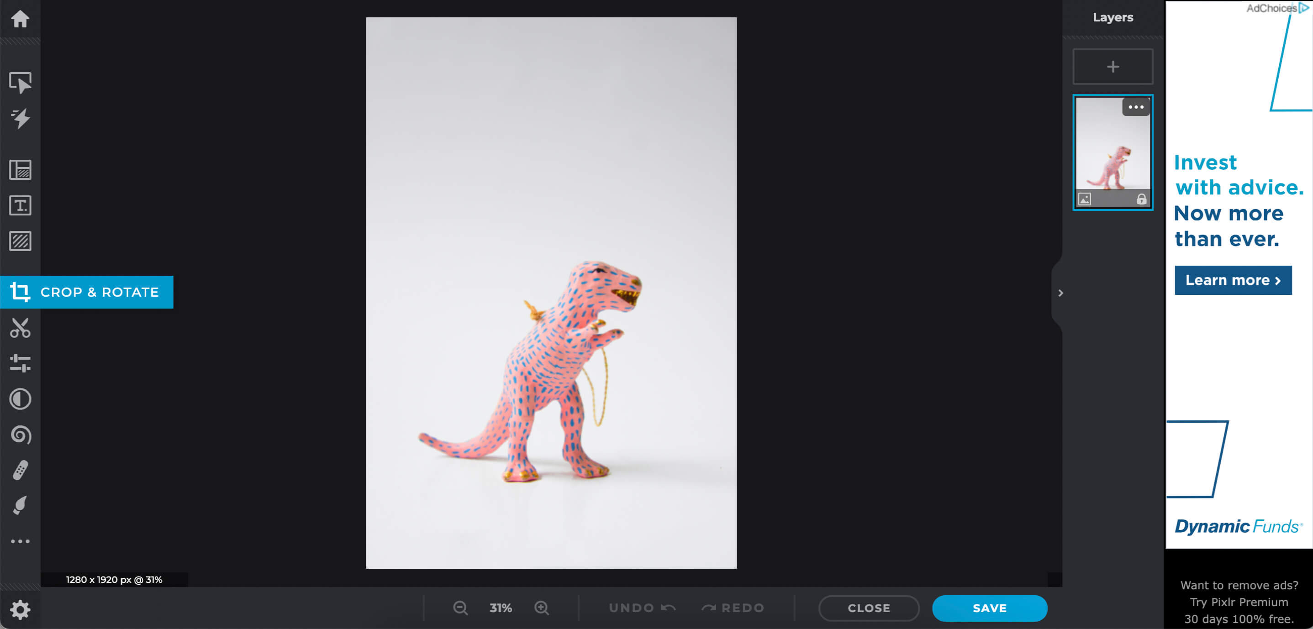The image size is (1313, 629).
Task: Click the Layers panel title
Action: coord(1113,17)
